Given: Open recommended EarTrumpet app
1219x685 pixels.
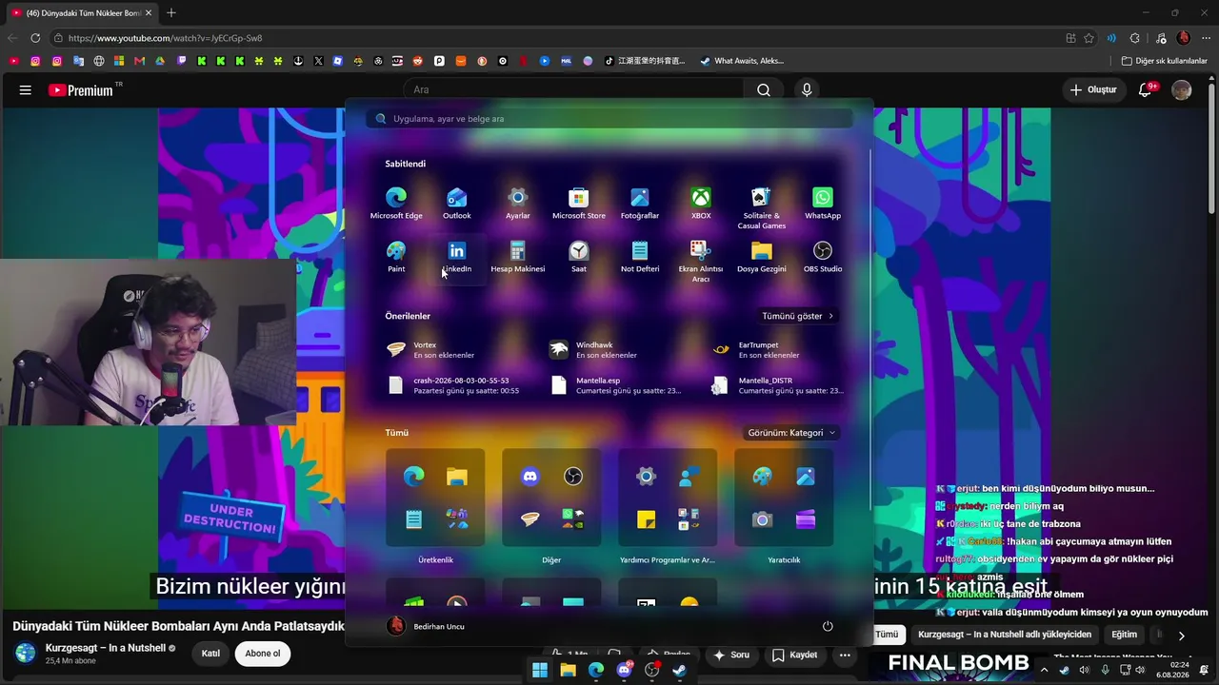Looking at the screenshot, I should tap(756, 350).
